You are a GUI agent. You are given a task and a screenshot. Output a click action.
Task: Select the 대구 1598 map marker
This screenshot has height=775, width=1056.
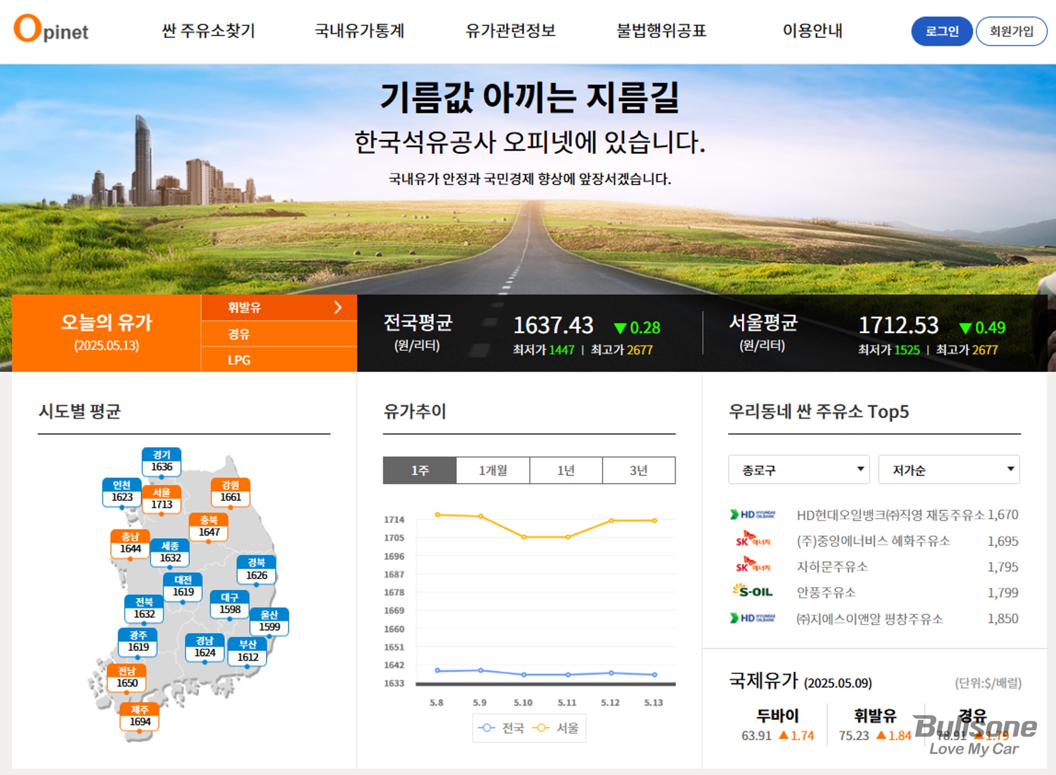tap(230, 604)
